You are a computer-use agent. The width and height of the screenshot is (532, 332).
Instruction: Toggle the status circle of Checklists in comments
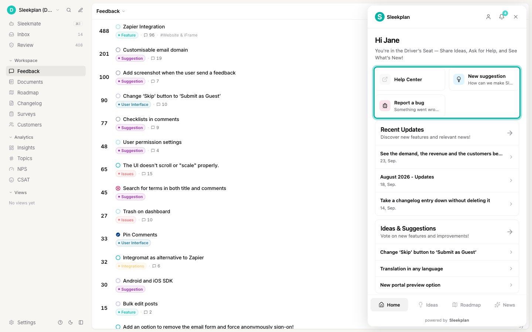(x=118, y=119)
